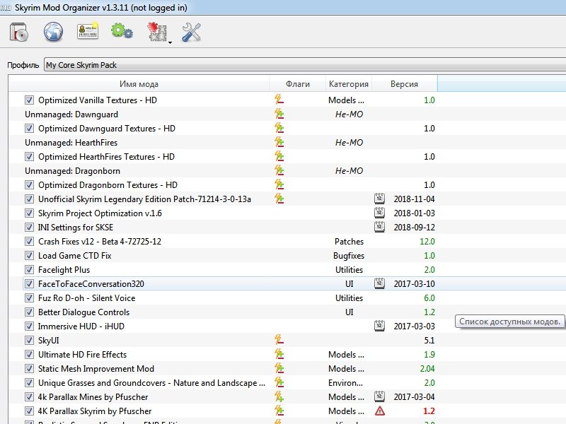Sort by the Имя мода column header
Image resolution: width=566 pixels, height=424 pixels.
click(139, 84)
